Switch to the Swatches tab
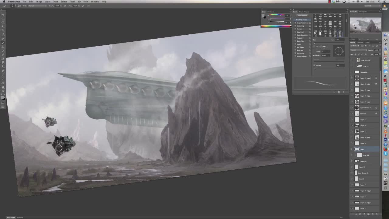 point(271,12)
